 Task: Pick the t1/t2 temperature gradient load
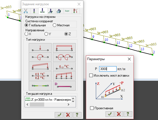[40, 76]
